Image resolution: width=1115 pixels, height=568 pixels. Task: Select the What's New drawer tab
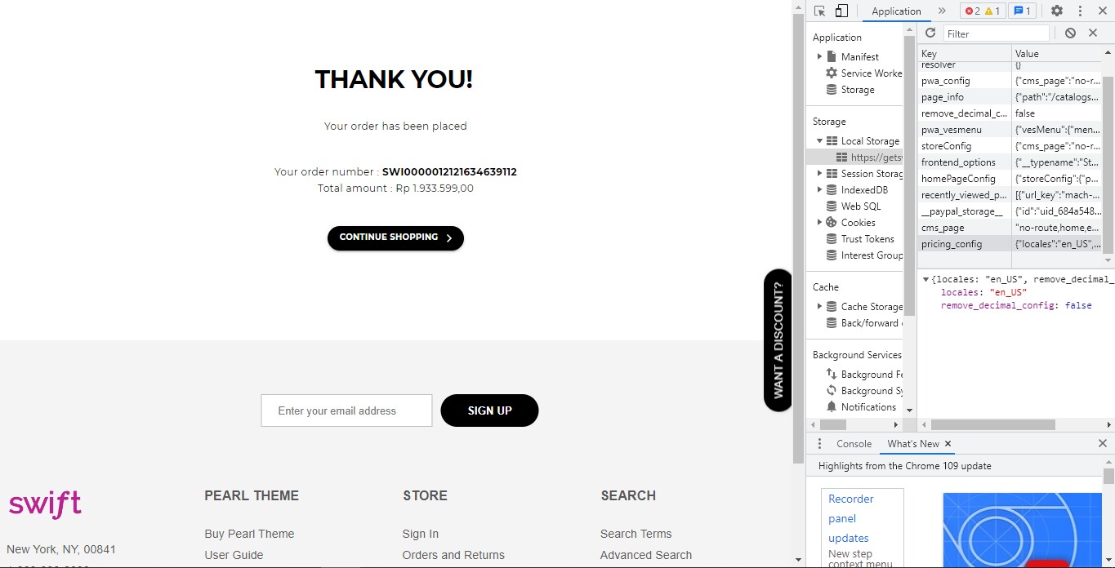pyautogui.click(x=913, y=444)
